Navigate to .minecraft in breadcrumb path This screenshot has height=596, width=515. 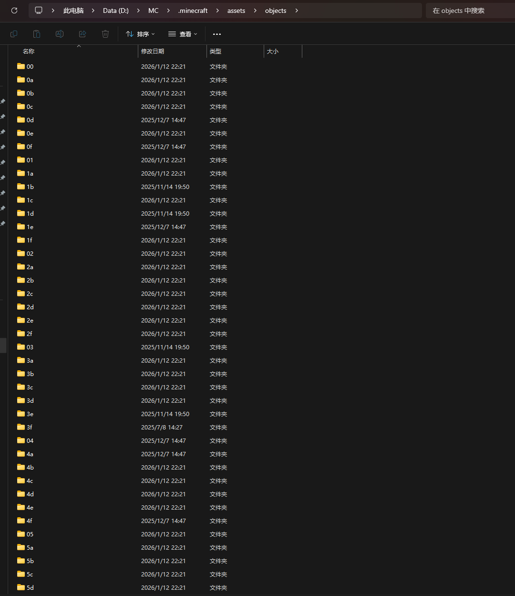pos(193,10)
